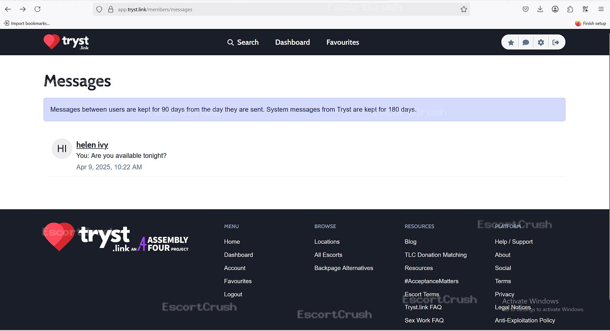The height and width of the screenshot is (331, 610).
Task: Open Home in the footer menu
Action: tap(232, 242)
